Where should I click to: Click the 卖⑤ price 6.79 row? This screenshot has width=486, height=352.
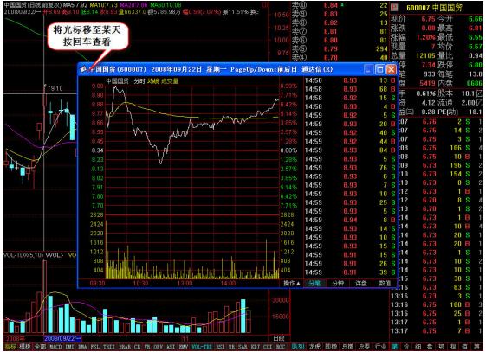[340, 49]
